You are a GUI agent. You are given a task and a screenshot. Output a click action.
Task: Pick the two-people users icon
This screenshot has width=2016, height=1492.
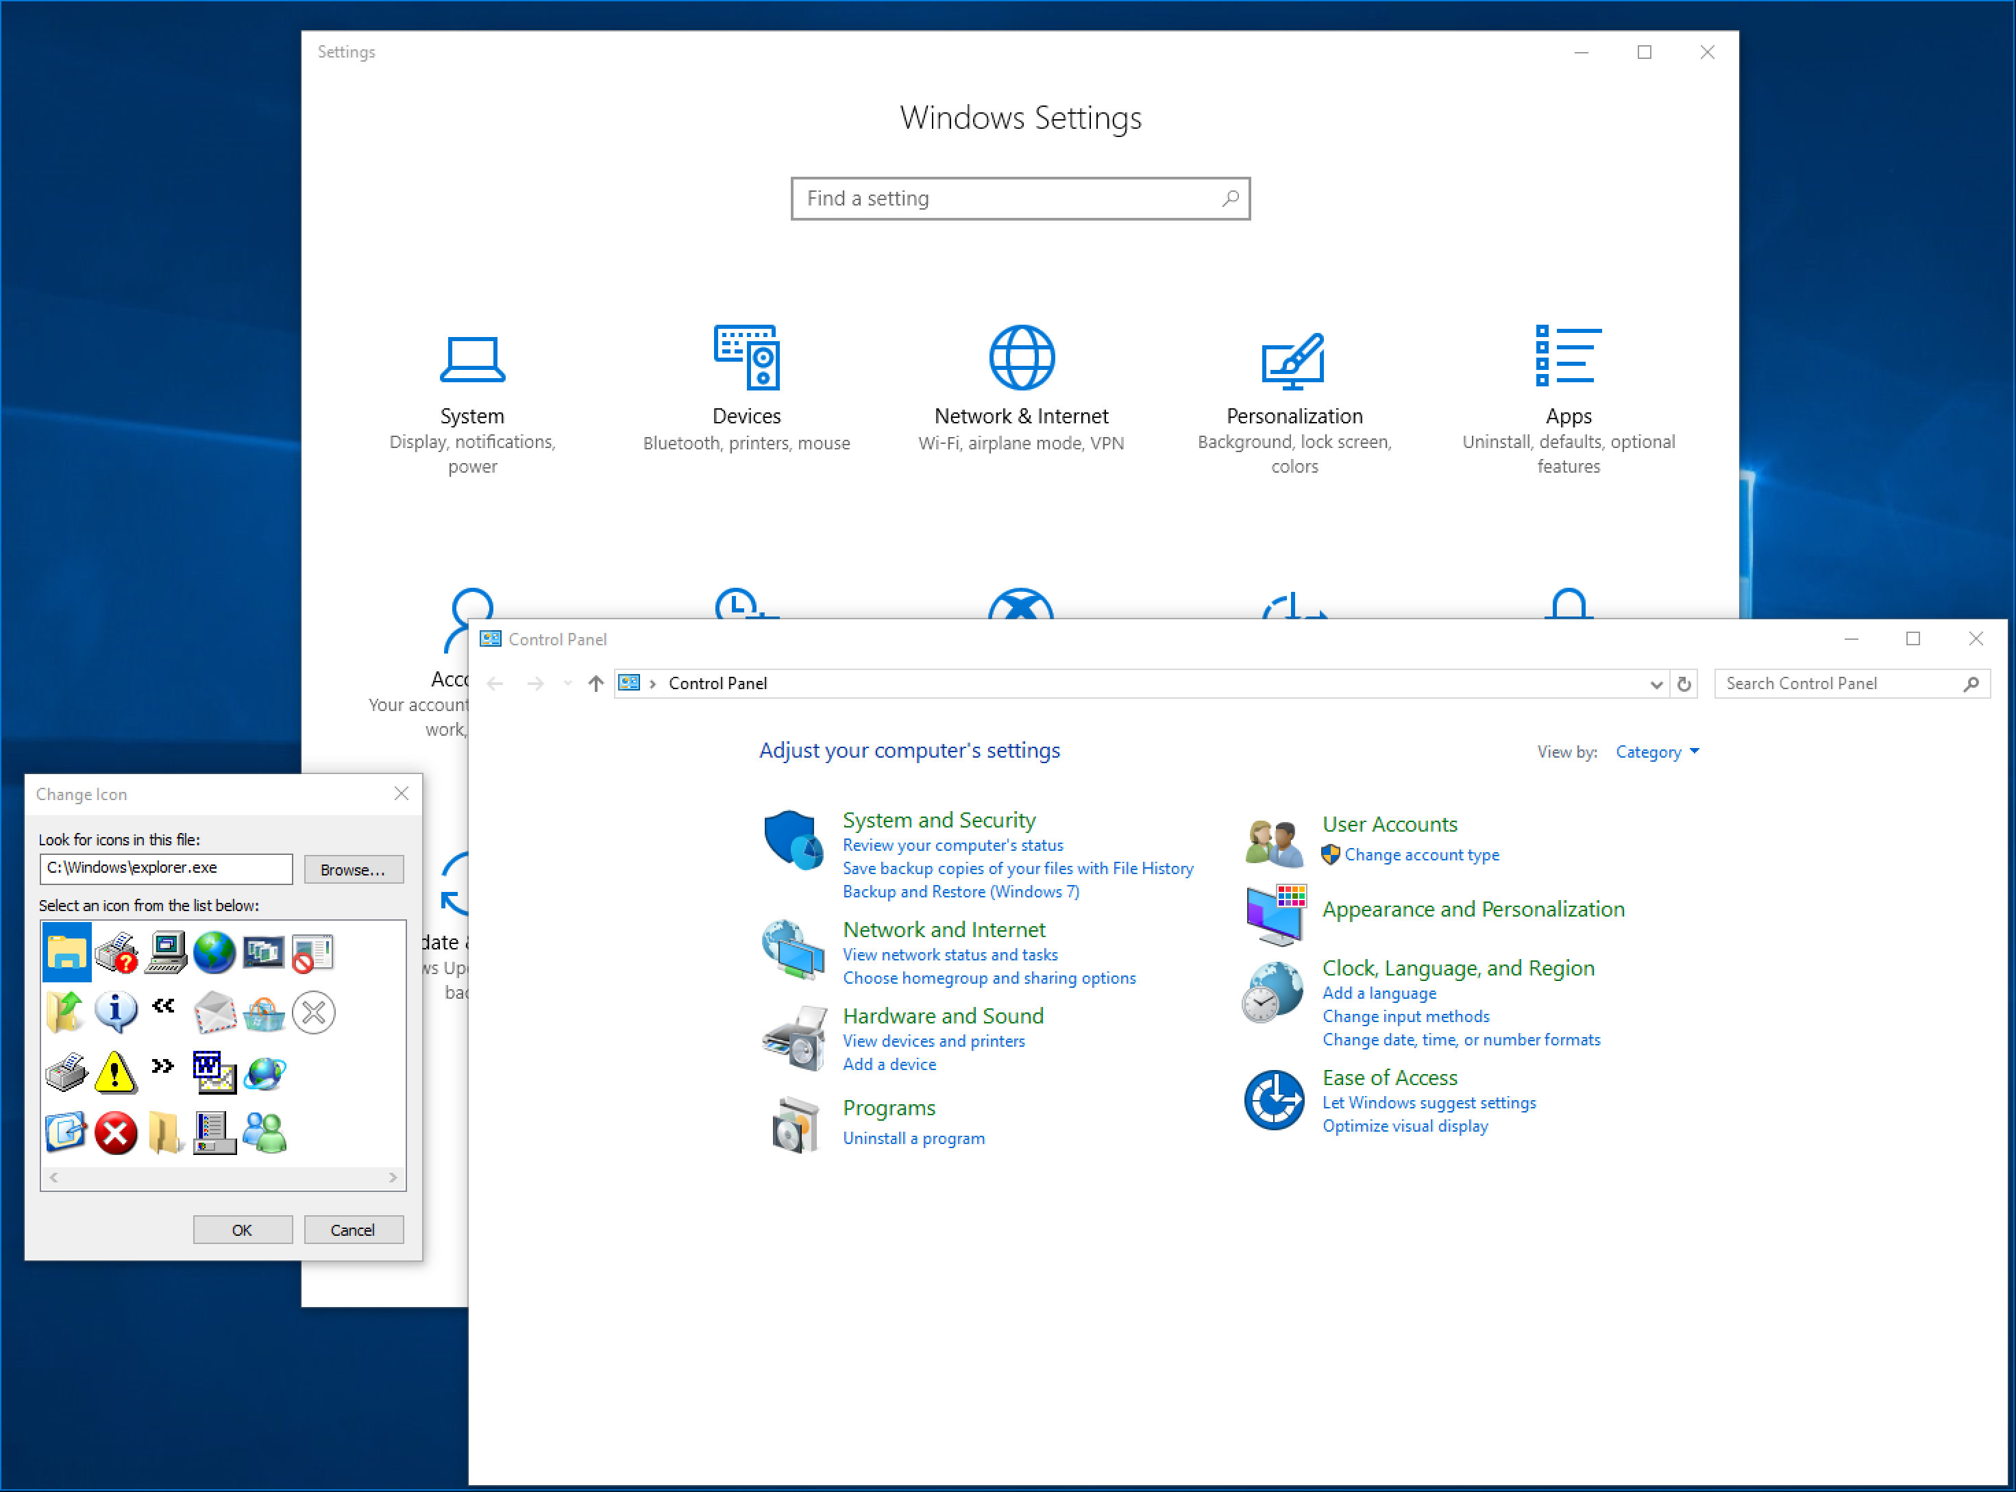265,1132
